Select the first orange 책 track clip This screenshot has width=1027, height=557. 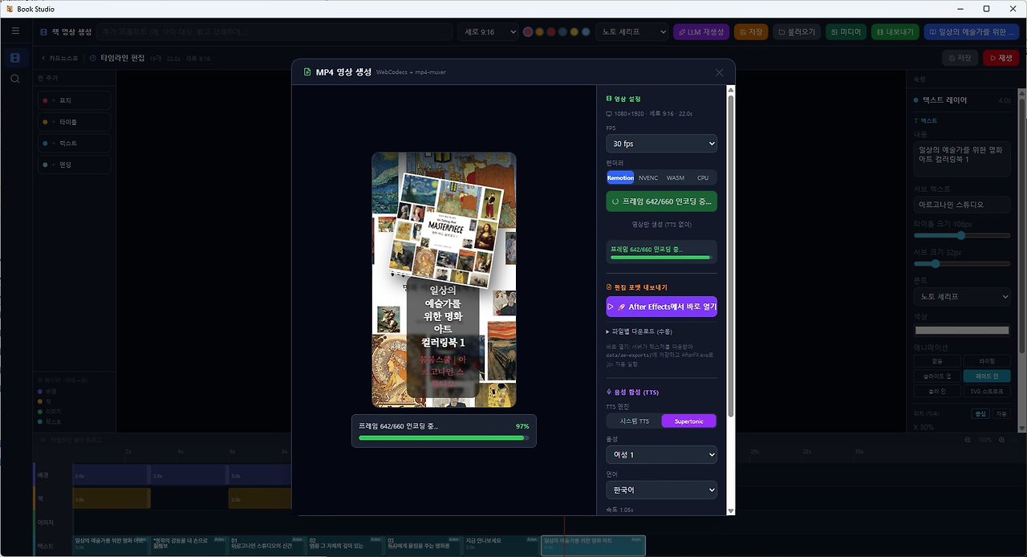[x=112, y=498]
